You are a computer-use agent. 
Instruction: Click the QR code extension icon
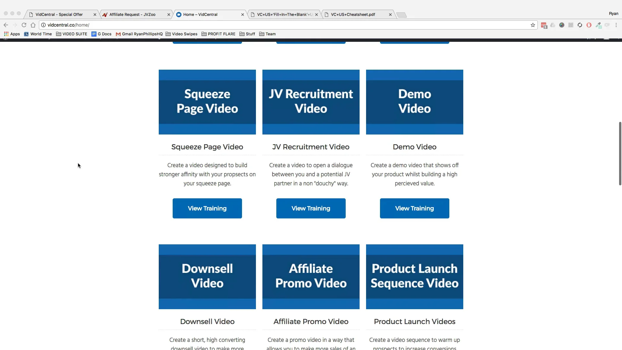point(570,25)
